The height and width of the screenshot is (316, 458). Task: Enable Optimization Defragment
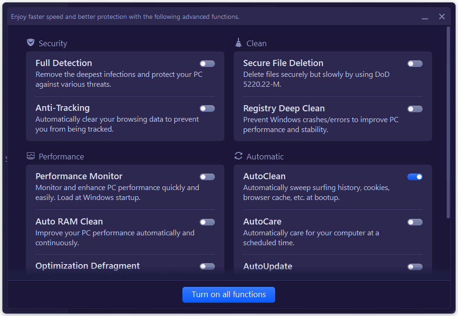coord(207,266)
